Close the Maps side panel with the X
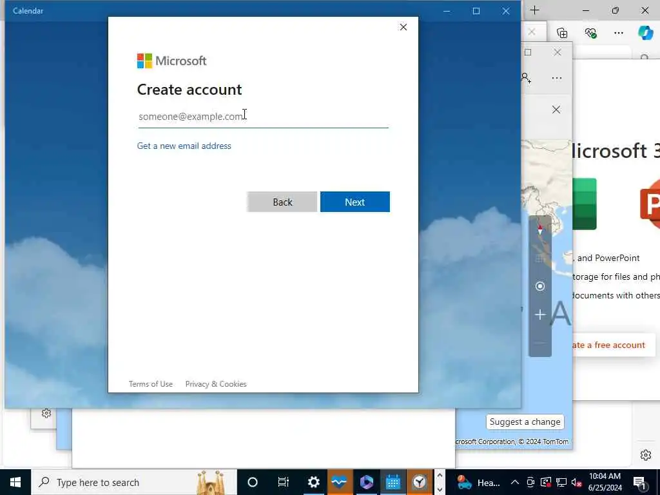660x495 pixels. pyautogui.click(x=556, y=110)
